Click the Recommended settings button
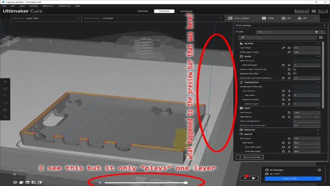This screenshot has width=330, height=186. pos(249,157)
